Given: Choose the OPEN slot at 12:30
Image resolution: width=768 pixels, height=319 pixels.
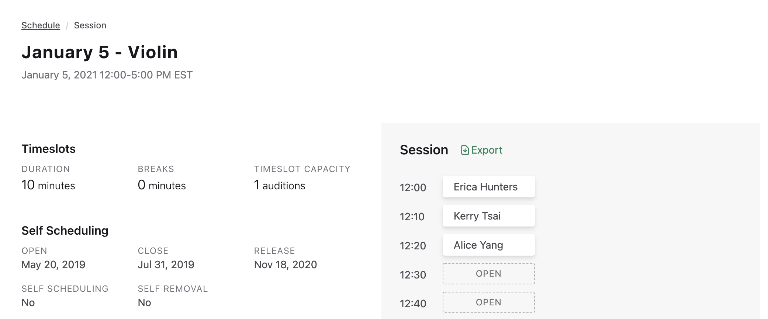Looking at the screenshot, I should click(x=488, y=274).
